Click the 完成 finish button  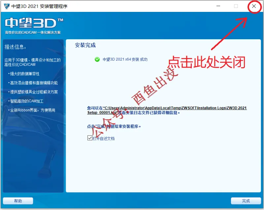click(x=246, y=201)
